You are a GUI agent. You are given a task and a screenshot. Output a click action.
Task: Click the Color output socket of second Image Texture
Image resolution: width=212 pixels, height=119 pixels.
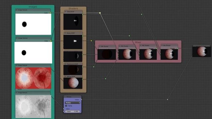(51, 41)
